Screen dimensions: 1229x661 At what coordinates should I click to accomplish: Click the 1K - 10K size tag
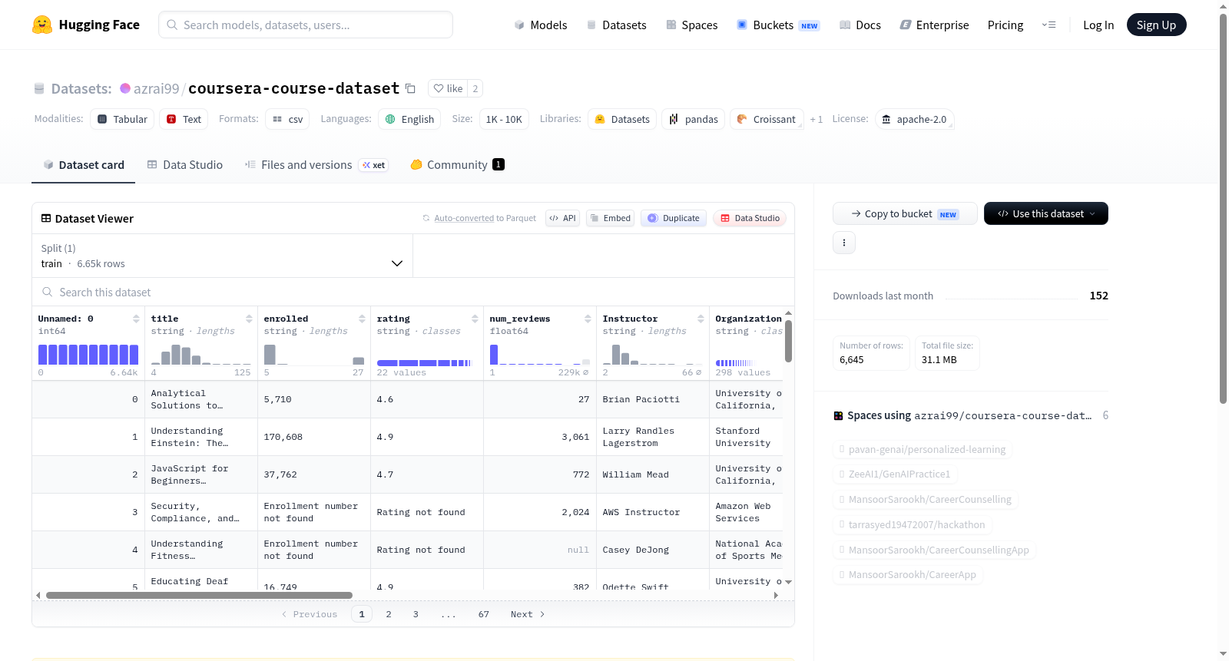point(504,119)
